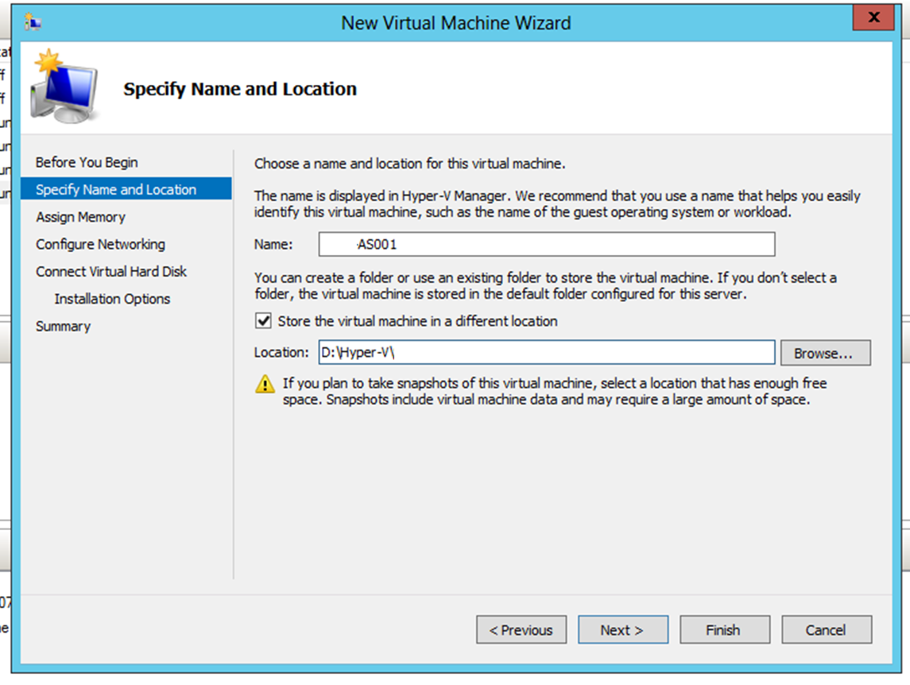Jump to the Summary step
This screenshot has width=910, height=685.
coord(64,327)
